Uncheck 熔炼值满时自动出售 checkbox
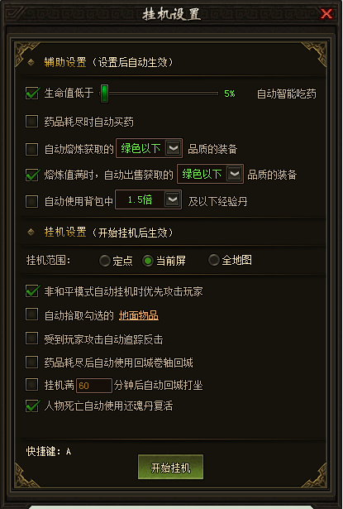 31,175
